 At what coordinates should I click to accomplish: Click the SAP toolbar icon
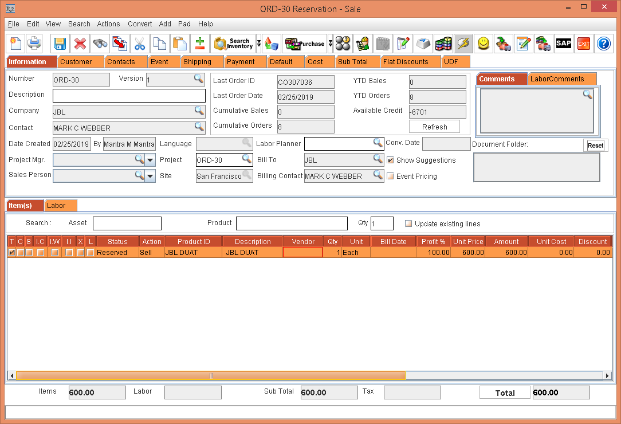pos(563,43)
